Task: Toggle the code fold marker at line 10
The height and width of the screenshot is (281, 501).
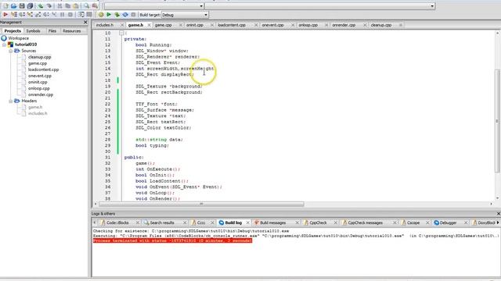Action: point(121,33)
